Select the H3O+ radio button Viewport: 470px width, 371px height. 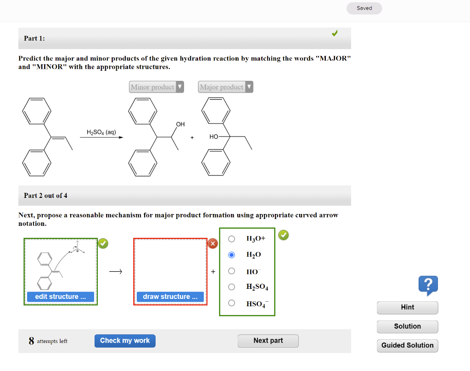point(231,238)
